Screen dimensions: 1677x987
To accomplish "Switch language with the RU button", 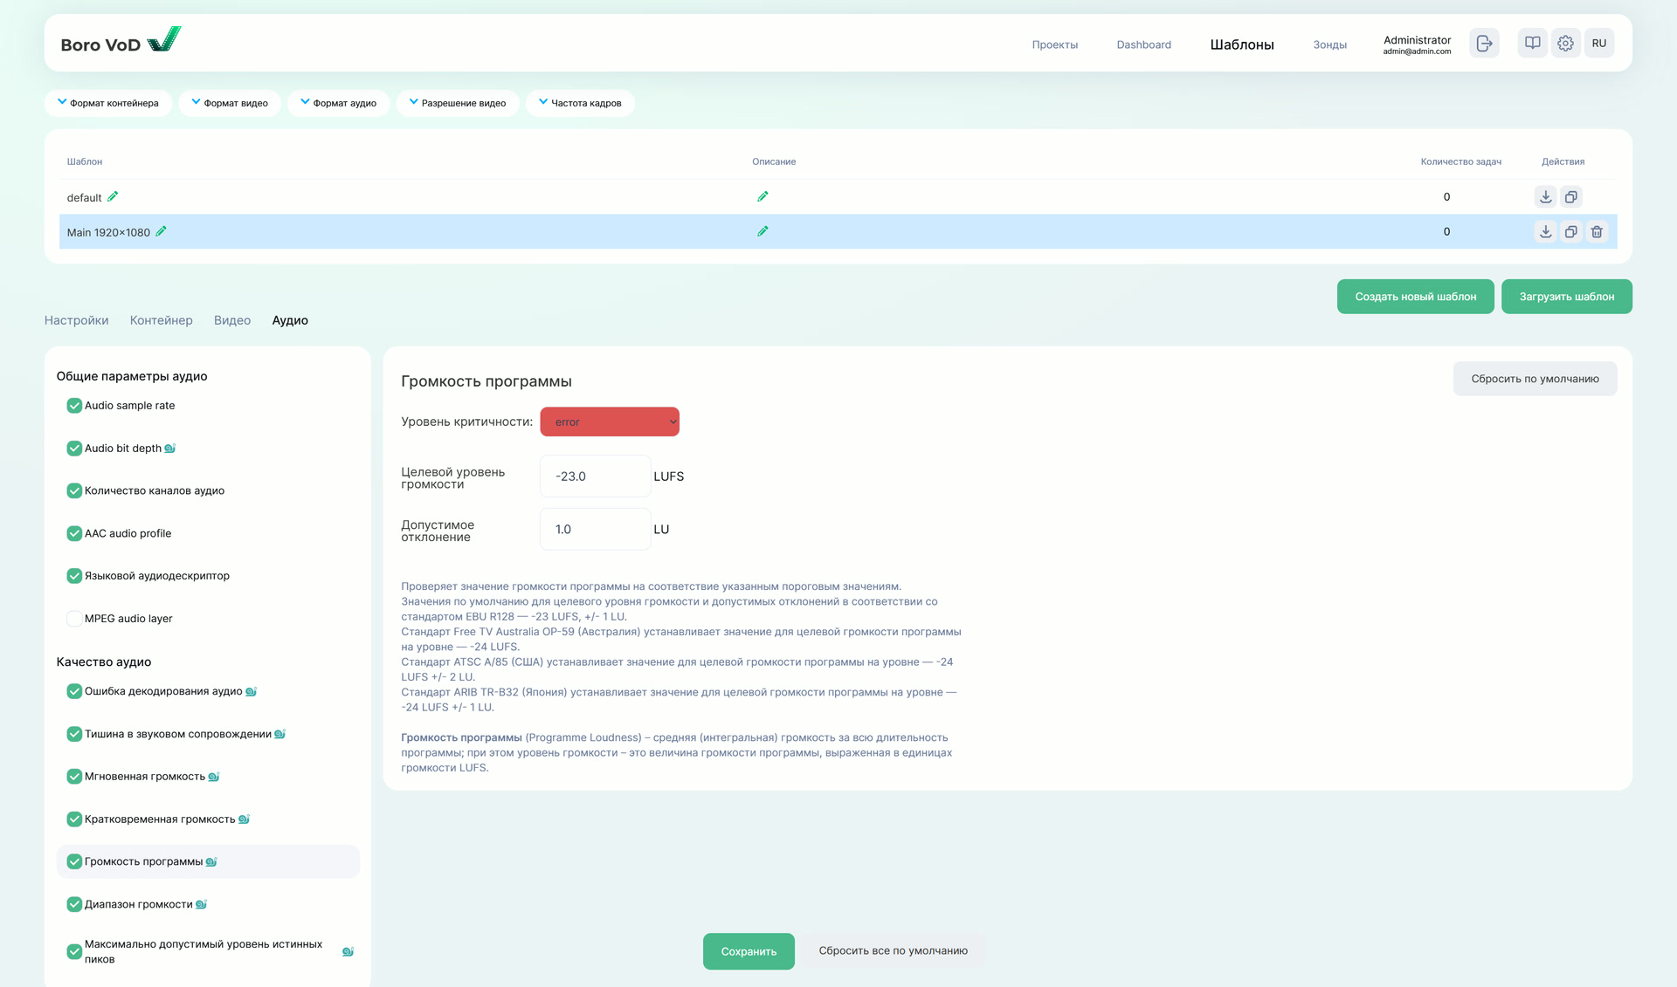I will tap(1598, 43).
